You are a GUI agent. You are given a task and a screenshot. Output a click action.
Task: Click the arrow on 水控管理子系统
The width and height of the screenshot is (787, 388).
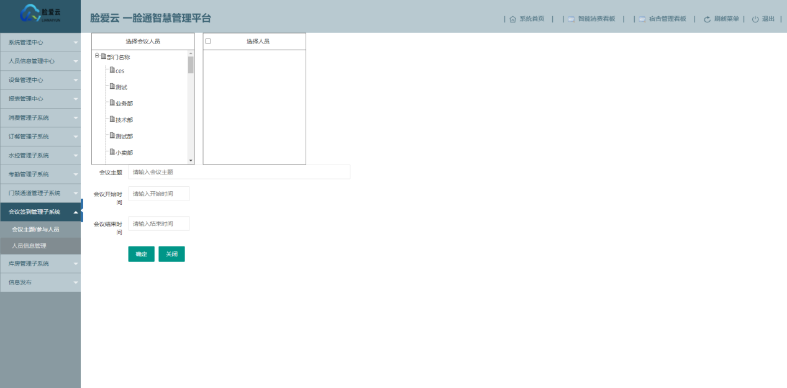(x=76, y=155)
